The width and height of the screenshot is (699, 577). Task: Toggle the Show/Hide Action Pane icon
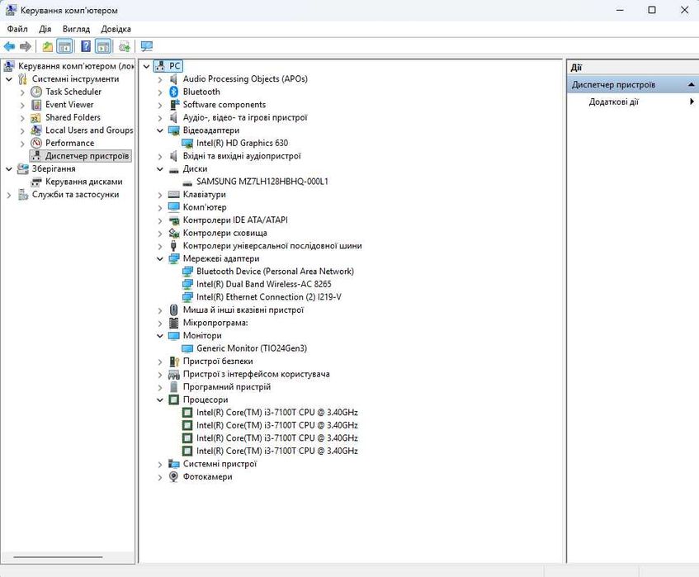pyautogui.click(x=103, y=46)
